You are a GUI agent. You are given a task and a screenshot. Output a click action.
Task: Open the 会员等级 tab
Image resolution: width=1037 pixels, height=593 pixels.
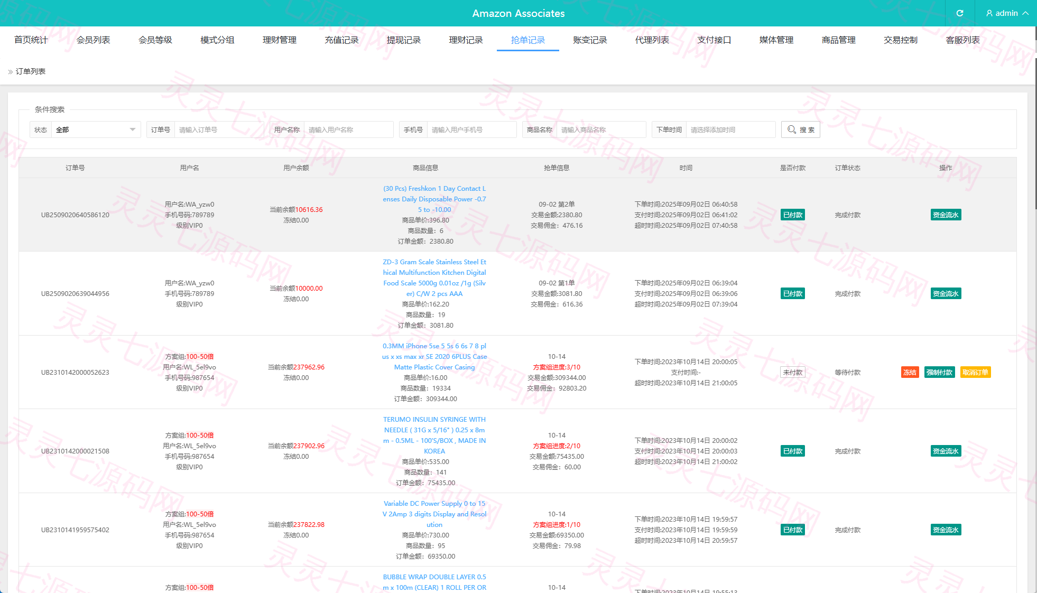[155, 40]
